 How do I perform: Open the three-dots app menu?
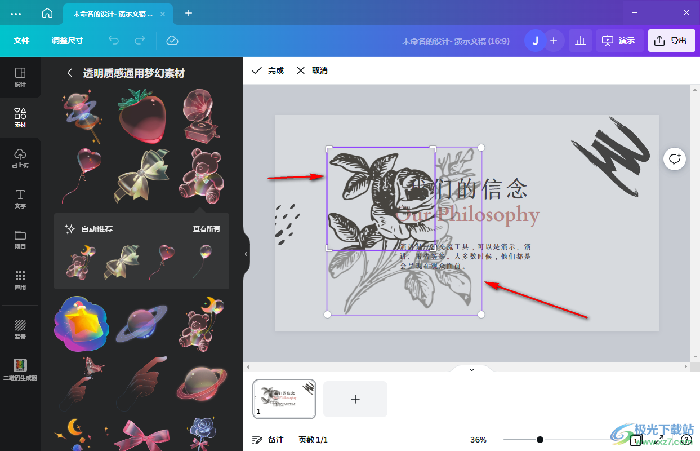pos(16,13)
